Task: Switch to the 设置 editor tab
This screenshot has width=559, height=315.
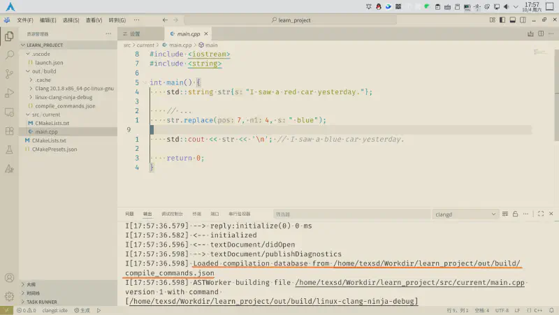Action: [x=135, y=34]
